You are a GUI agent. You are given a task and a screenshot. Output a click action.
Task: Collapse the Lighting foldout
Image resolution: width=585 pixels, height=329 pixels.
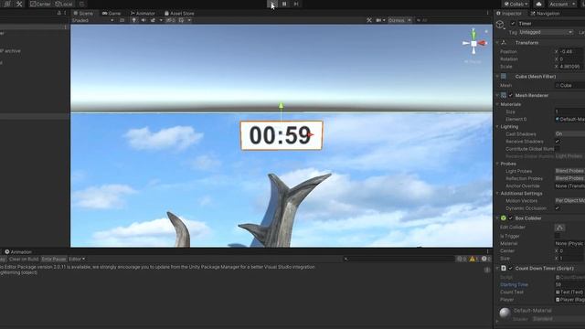tap(497, 126)
